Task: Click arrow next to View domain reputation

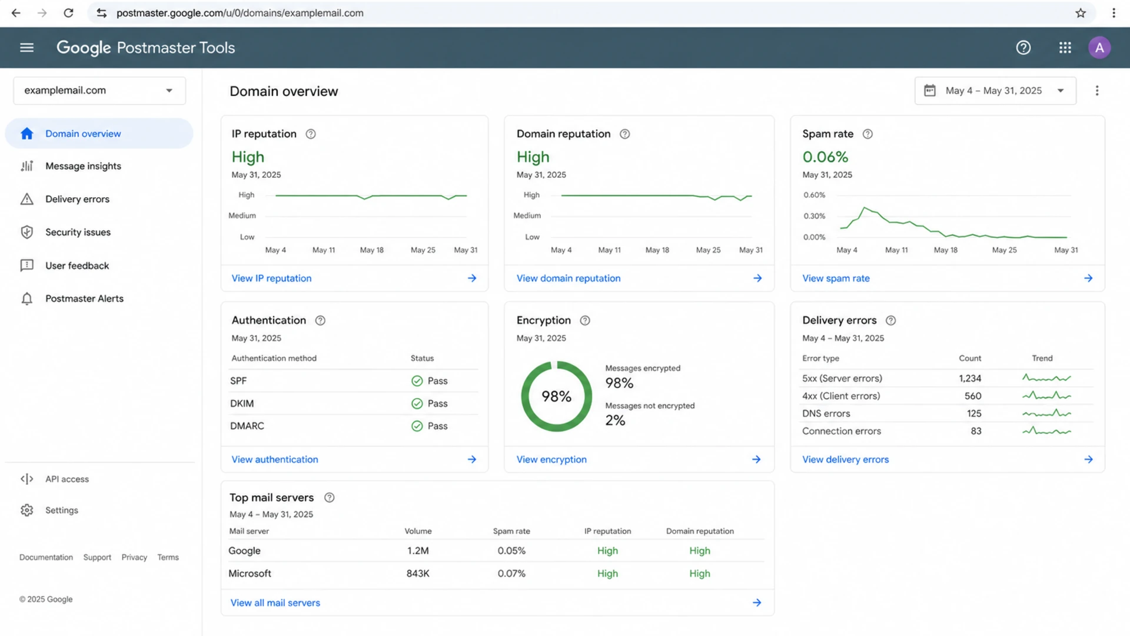Action: pos(757,278)
